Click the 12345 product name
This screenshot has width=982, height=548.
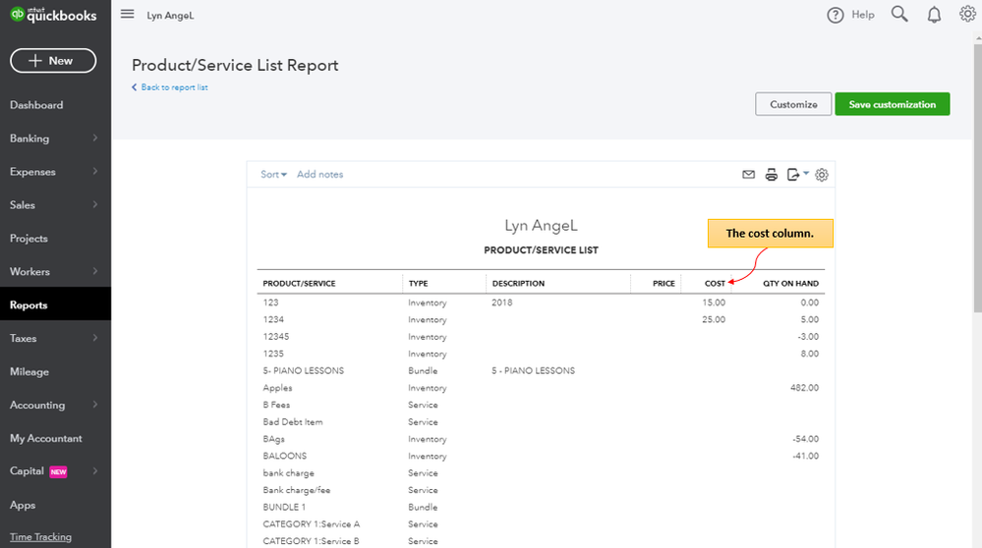coord(276,337)
